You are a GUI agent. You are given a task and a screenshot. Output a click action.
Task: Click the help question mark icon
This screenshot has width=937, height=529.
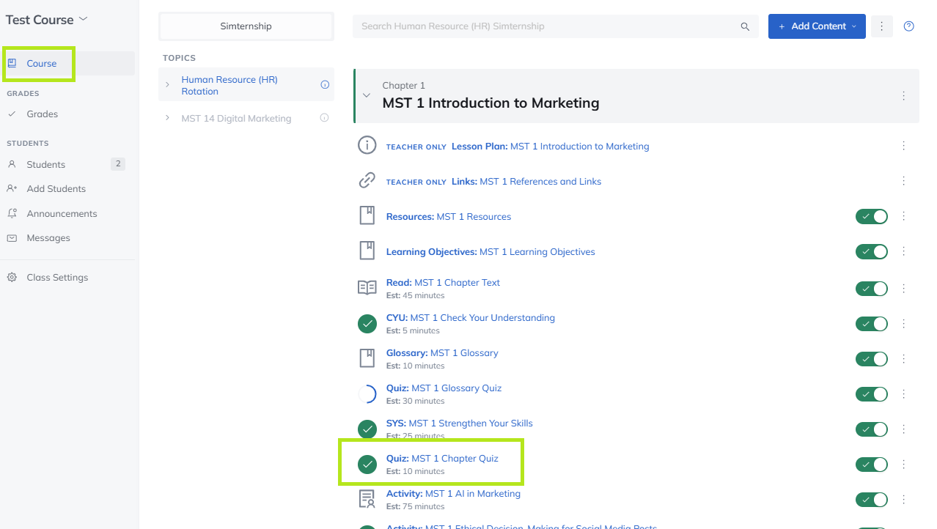coord(908,26)
